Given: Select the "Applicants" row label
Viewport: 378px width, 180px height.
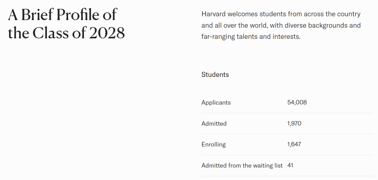Looking at the screenshot, I should point(216,103).
